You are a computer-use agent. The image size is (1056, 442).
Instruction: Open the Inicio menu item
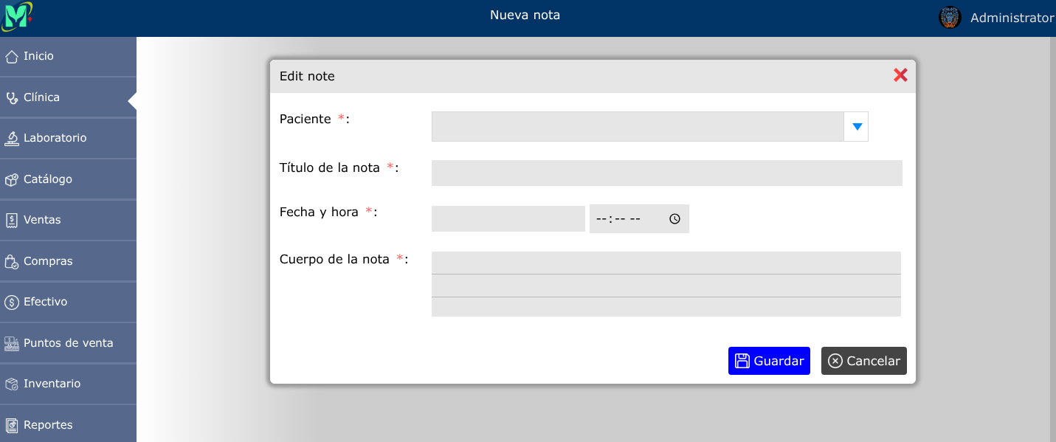[68, 57]
